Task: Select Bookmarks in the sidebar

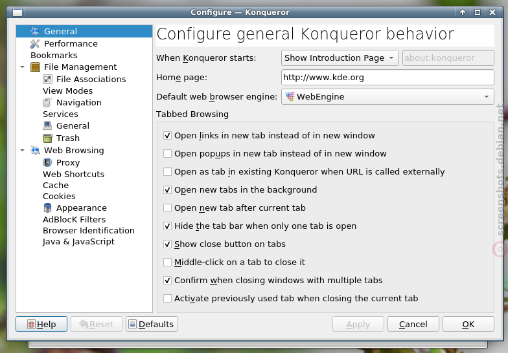Action: (54, 56)
